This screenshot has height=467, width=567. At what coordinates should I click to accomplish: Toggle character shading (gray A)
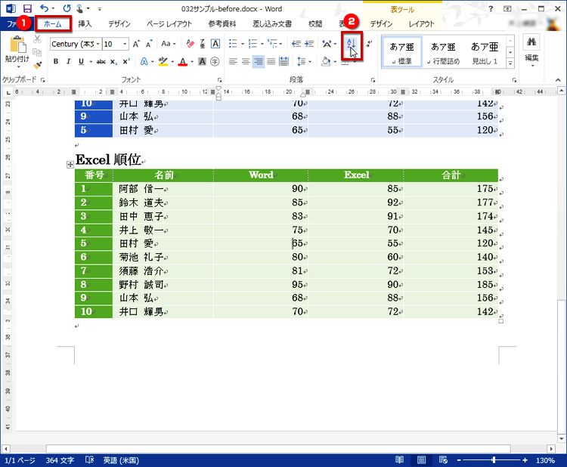pos(202,62)
